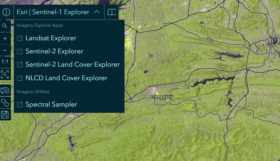Open Landsat Explorer app

click(x=51, y=38)
